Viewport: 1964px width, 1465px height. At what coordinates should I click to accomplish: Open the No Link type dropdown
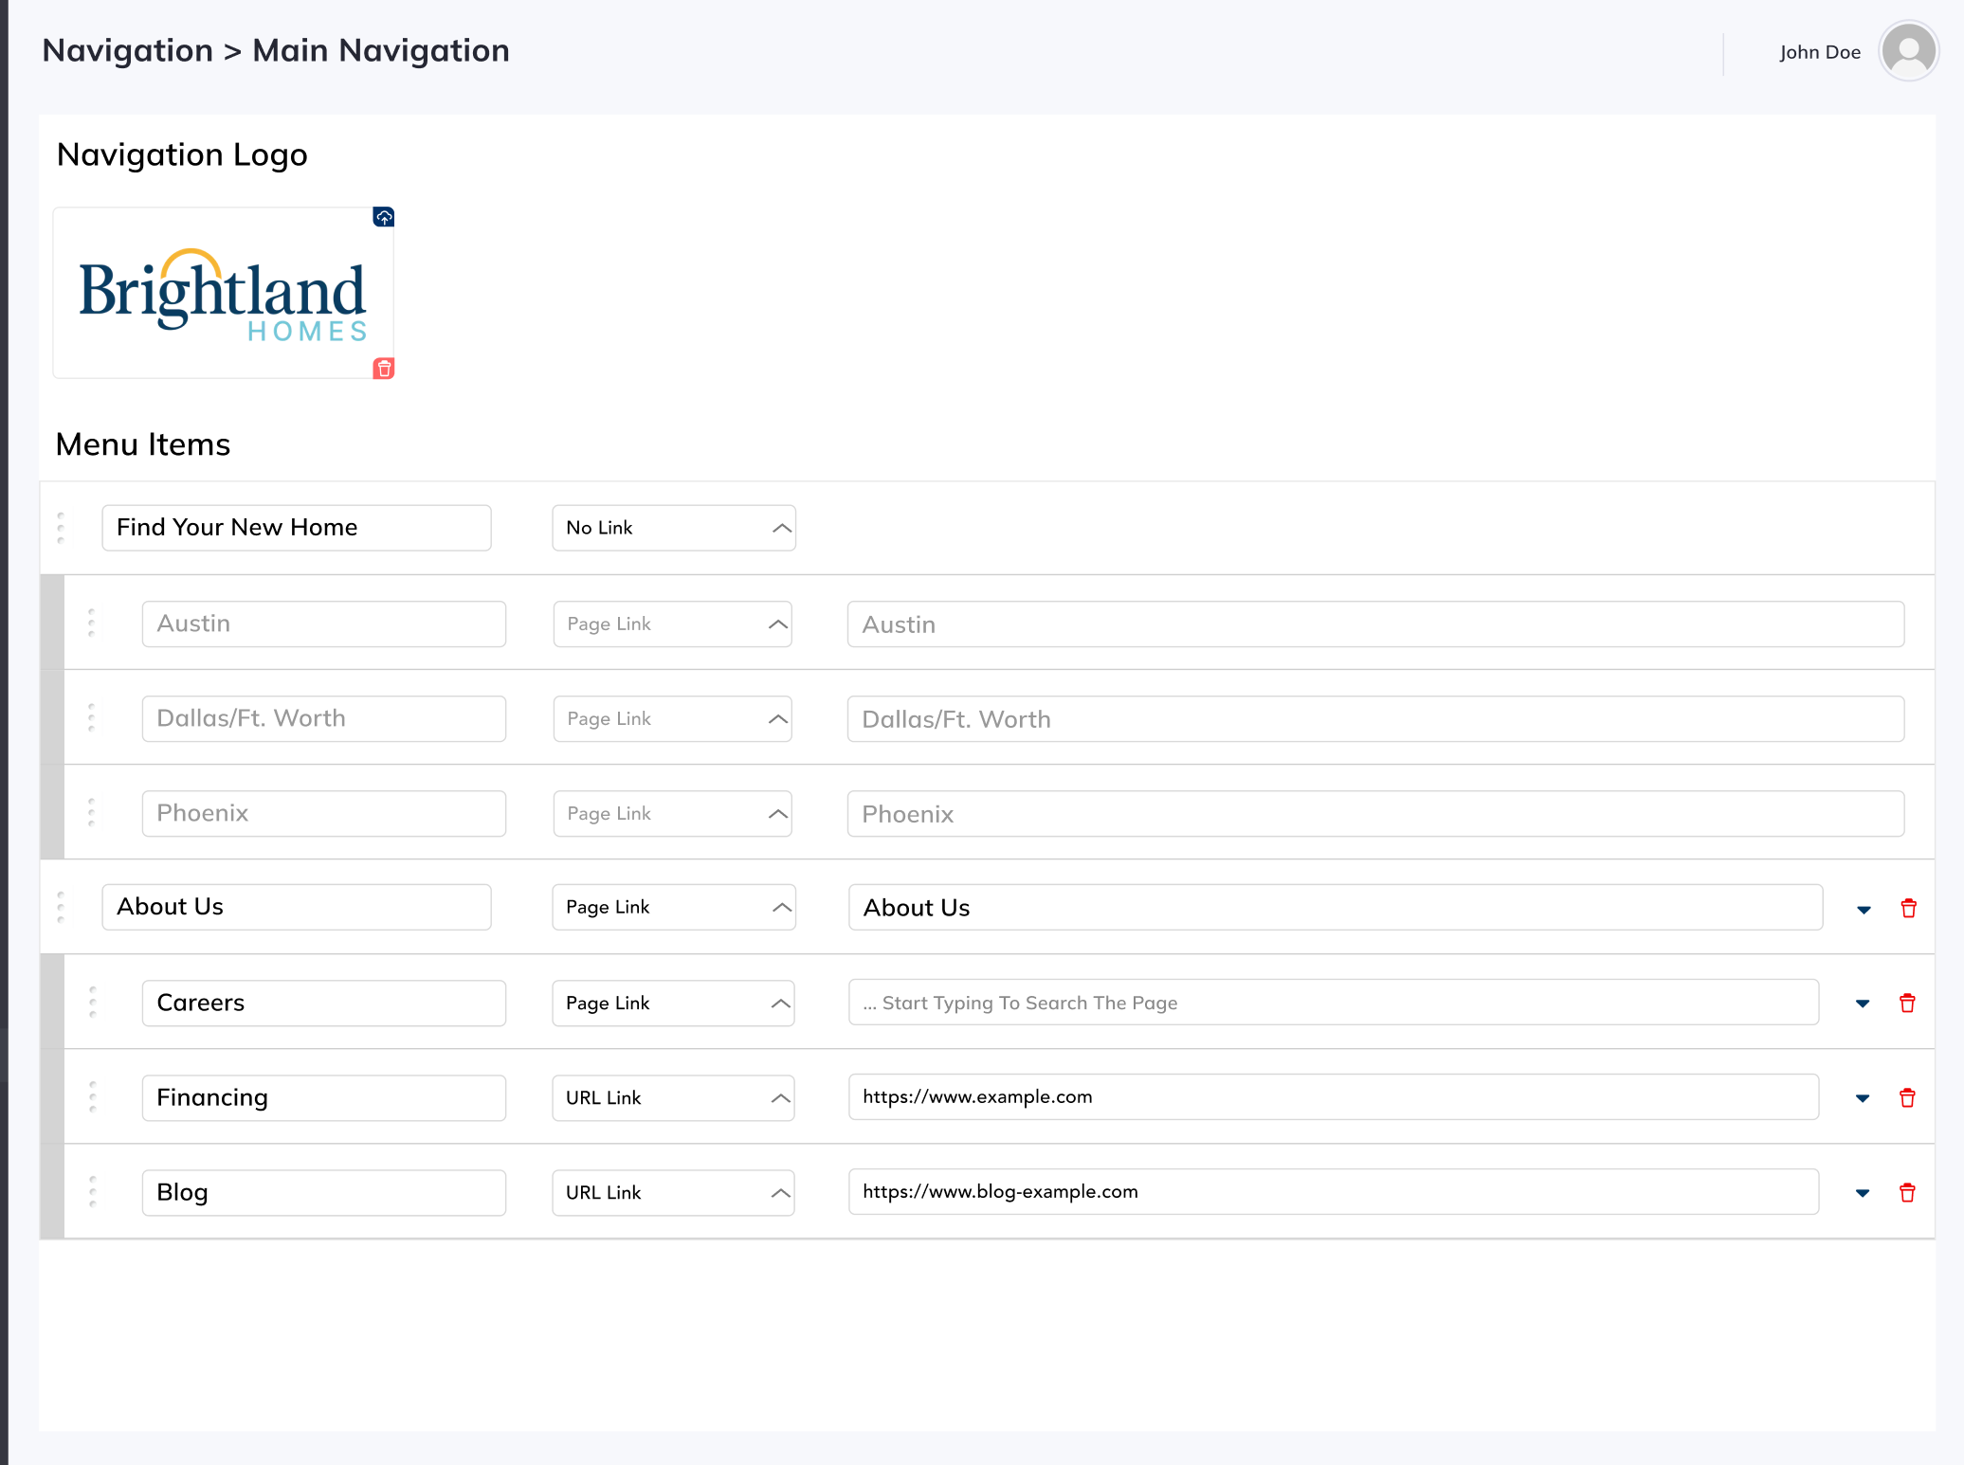[673, 528]
